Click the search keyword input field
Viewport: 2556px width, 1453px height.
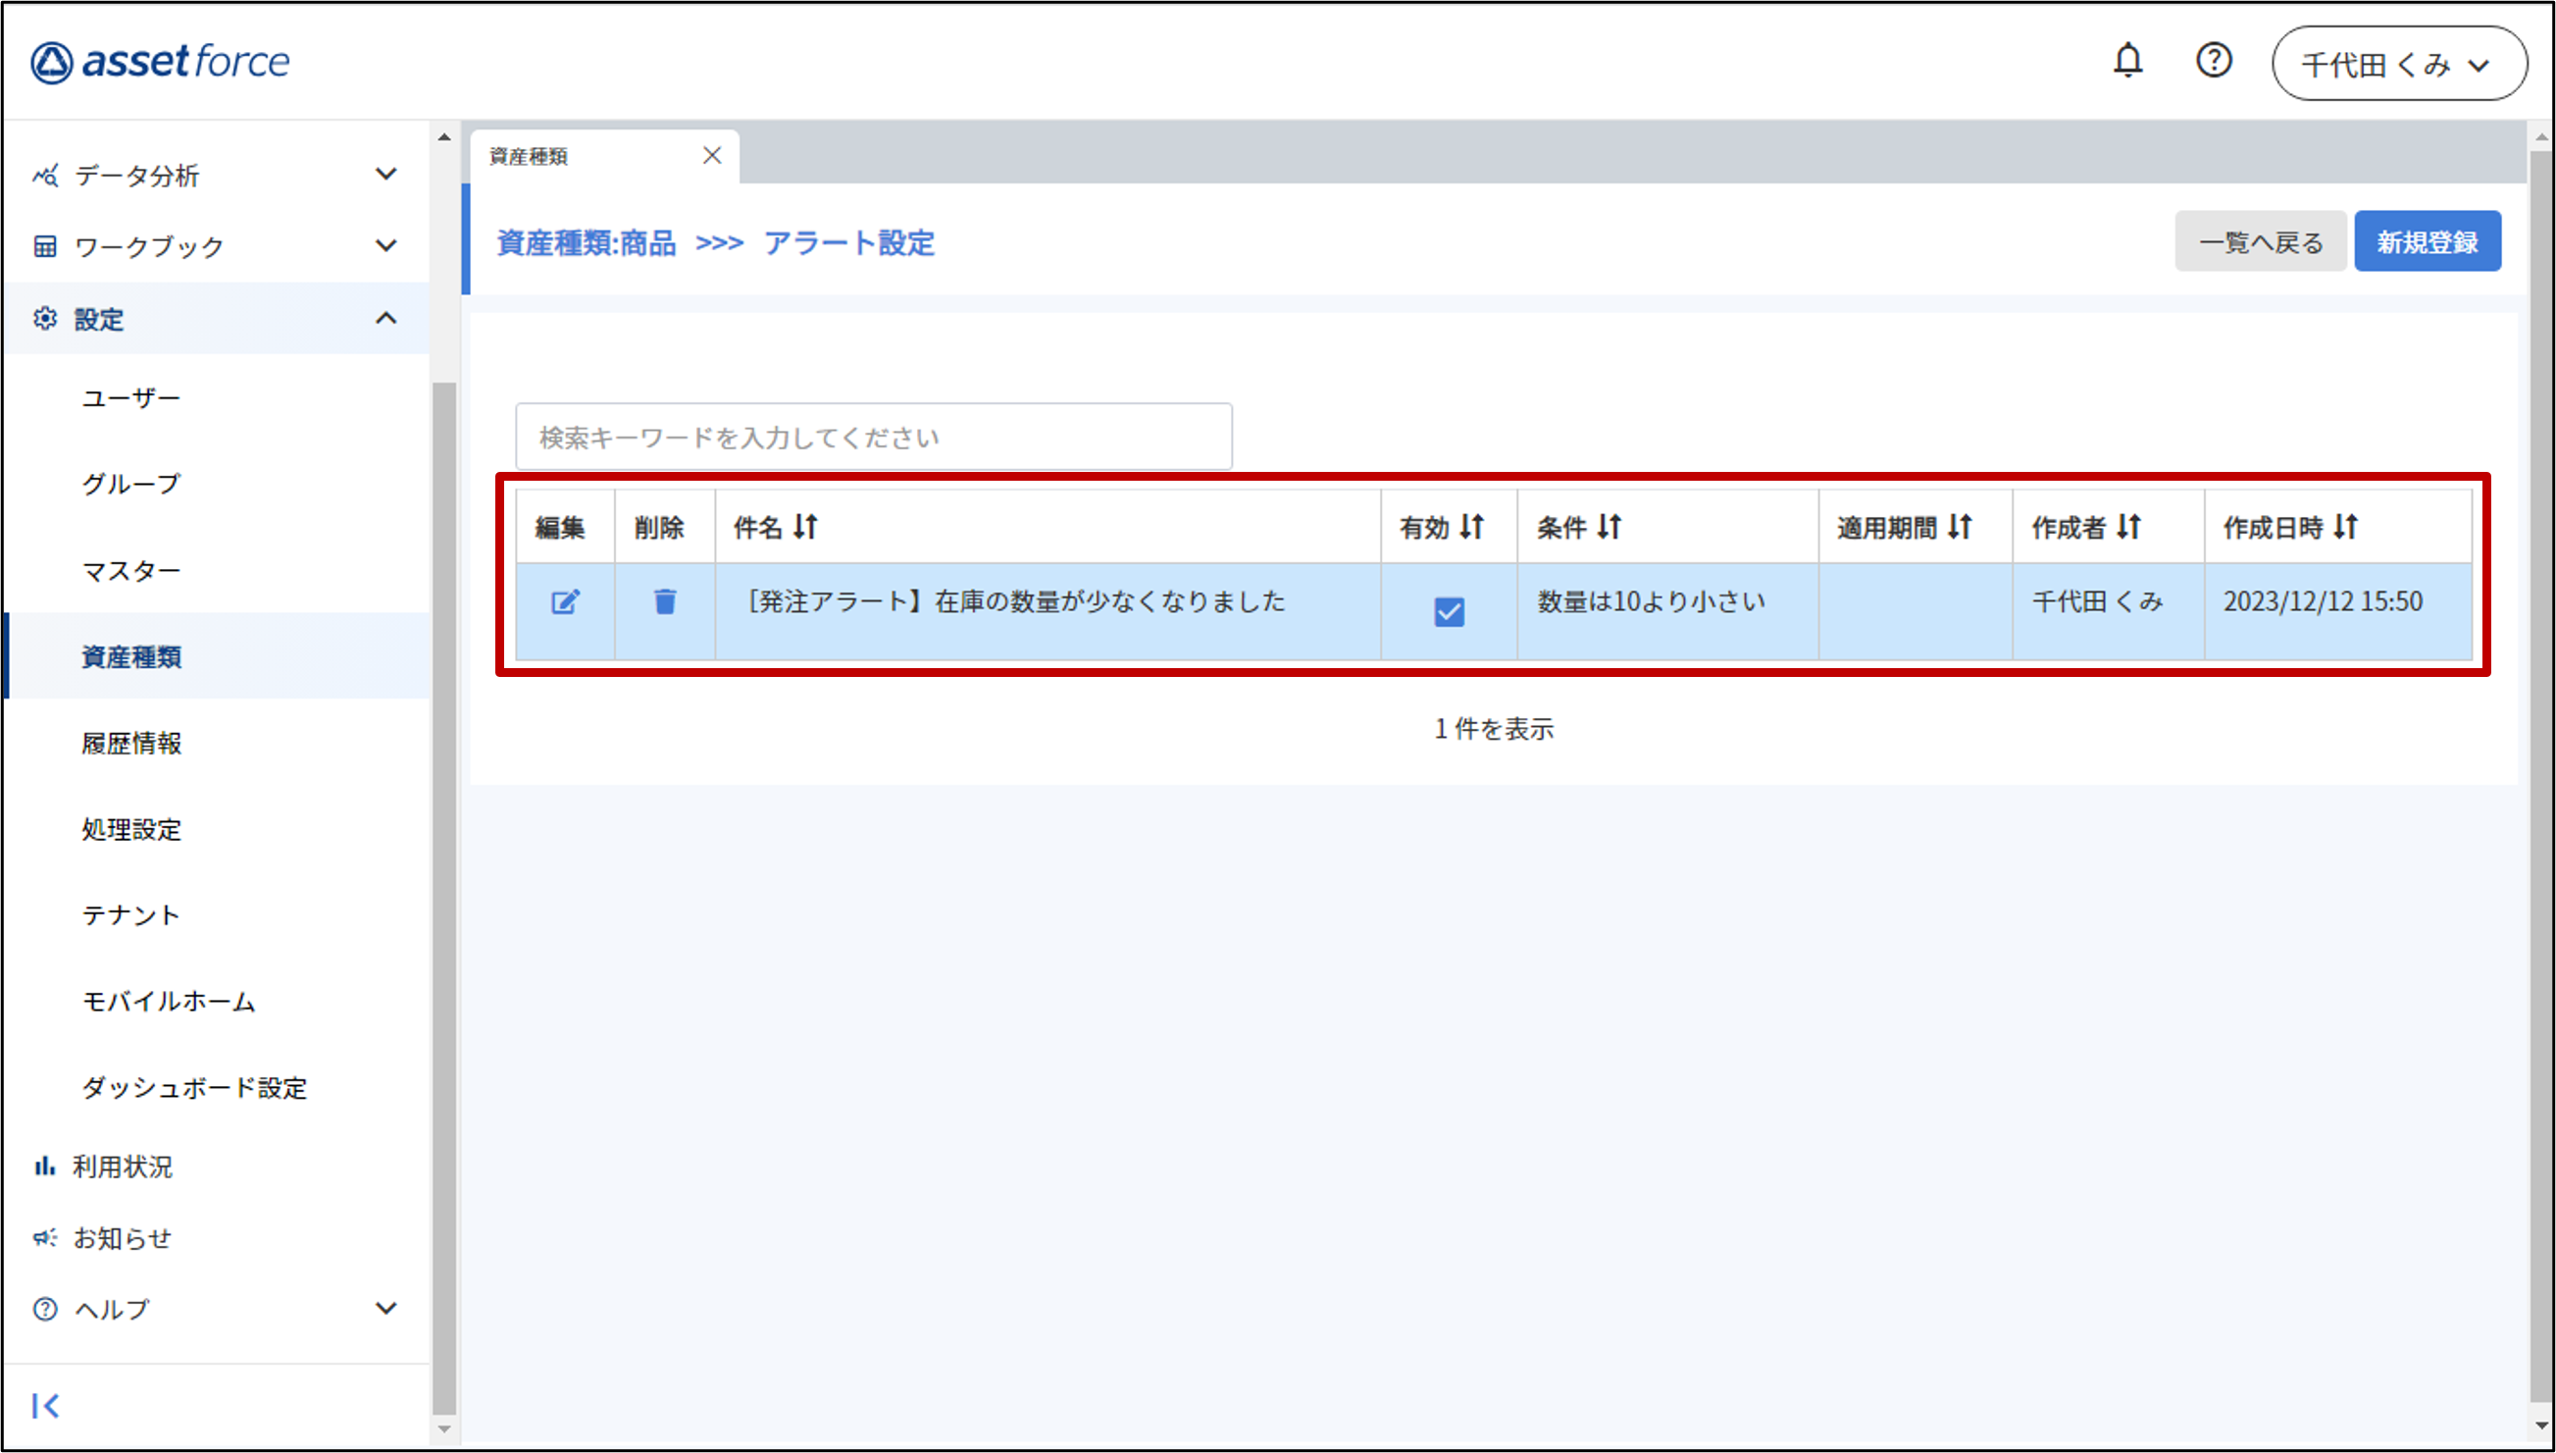click(873, 438)
